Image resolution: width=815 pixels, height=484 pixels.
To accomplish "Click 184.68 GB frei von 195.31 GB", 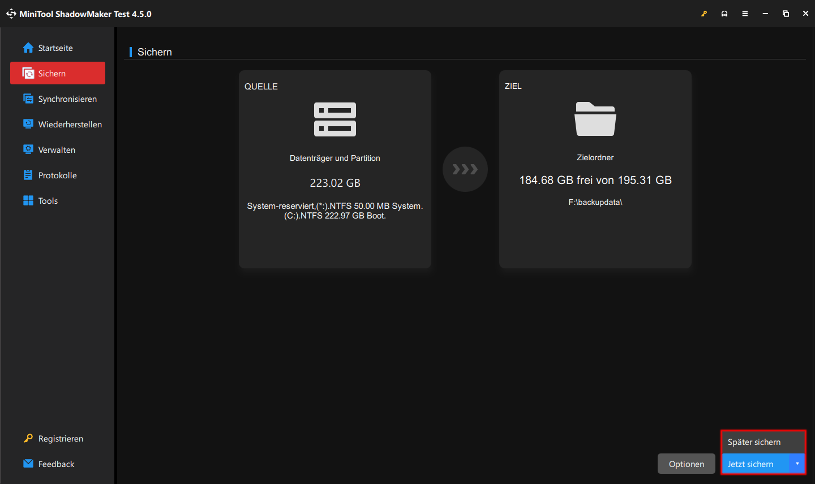I will pos(595,180).
